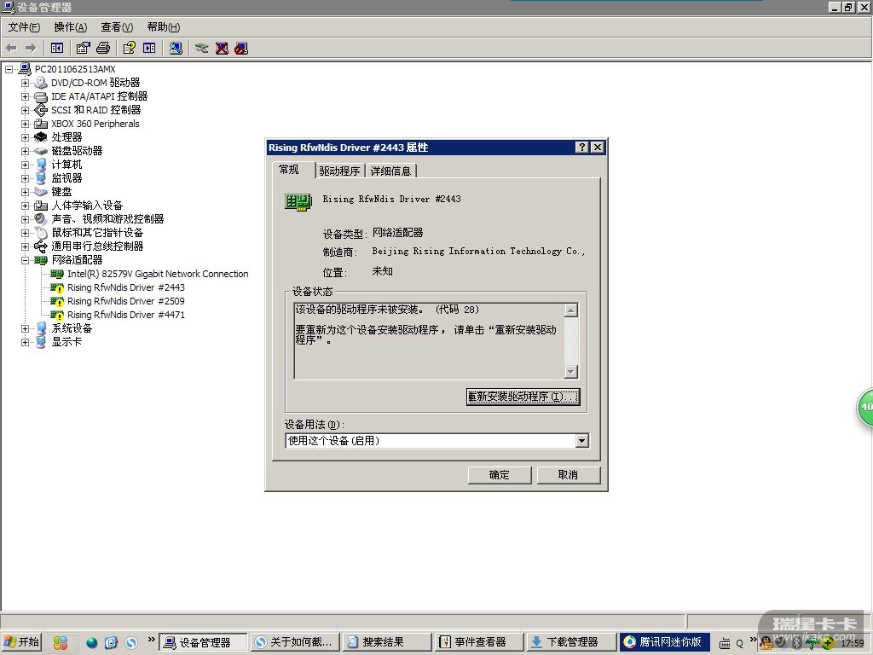Expand the IDE ATA/ATAPI 控制器 node
Screen dimensions: 873x655
coord(25,96)
